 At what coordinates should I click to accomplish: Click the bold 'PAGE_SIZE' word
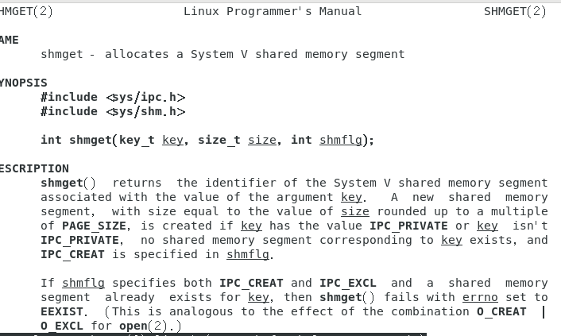(x=94, y=226)
